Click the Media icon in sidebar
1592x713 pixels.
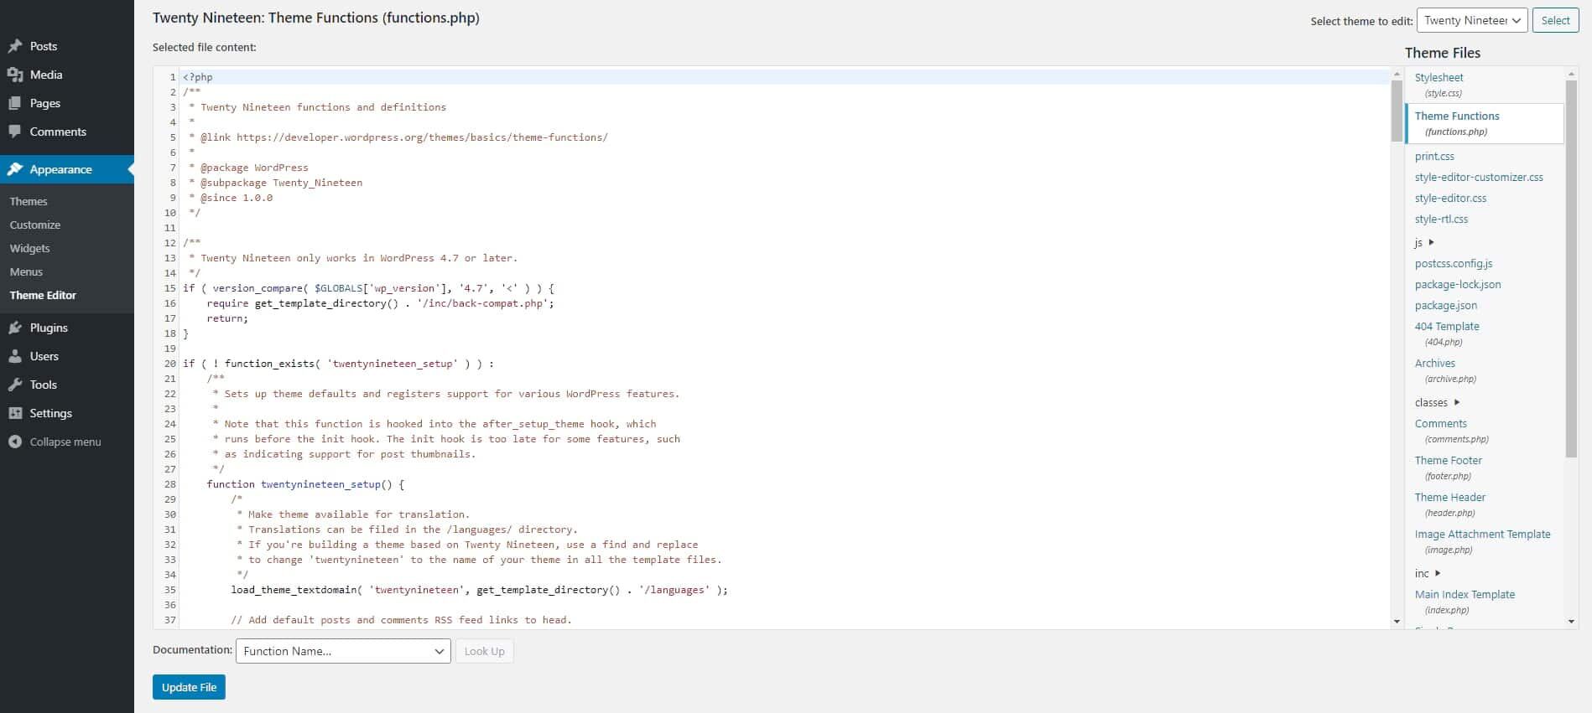[15, 75]
